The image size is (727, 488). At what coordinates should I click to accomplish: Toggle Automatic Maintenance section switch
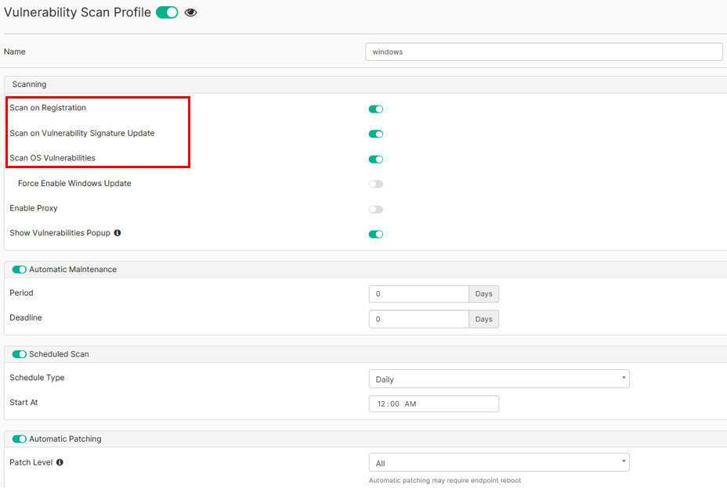click(20, 270)
